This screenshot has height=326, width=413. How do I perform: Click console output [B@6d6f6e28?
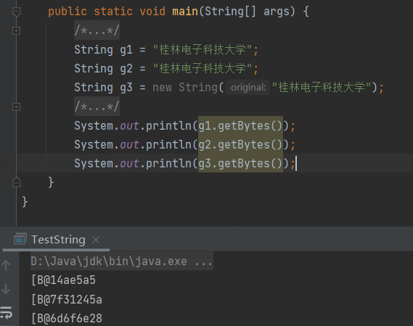[67, 318]
